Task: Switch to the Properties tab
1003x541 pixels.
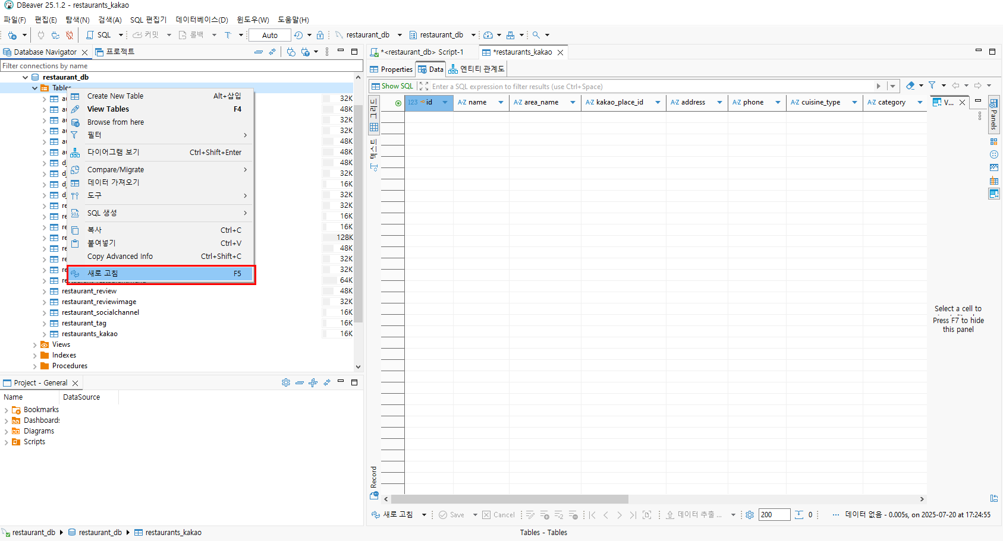Action: 391,69
